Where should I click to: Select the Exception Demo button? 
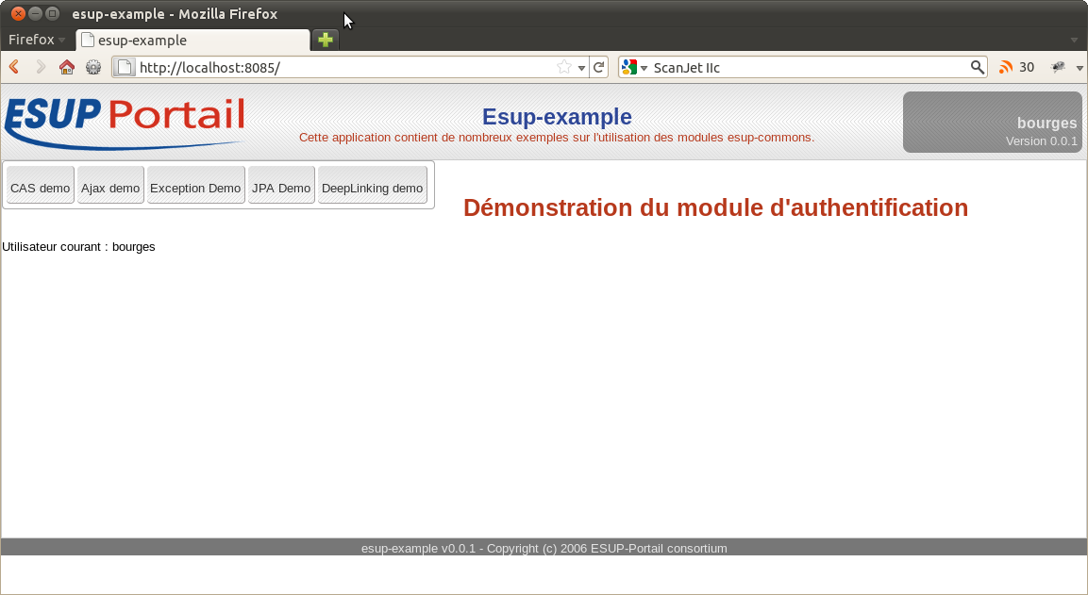195,188
